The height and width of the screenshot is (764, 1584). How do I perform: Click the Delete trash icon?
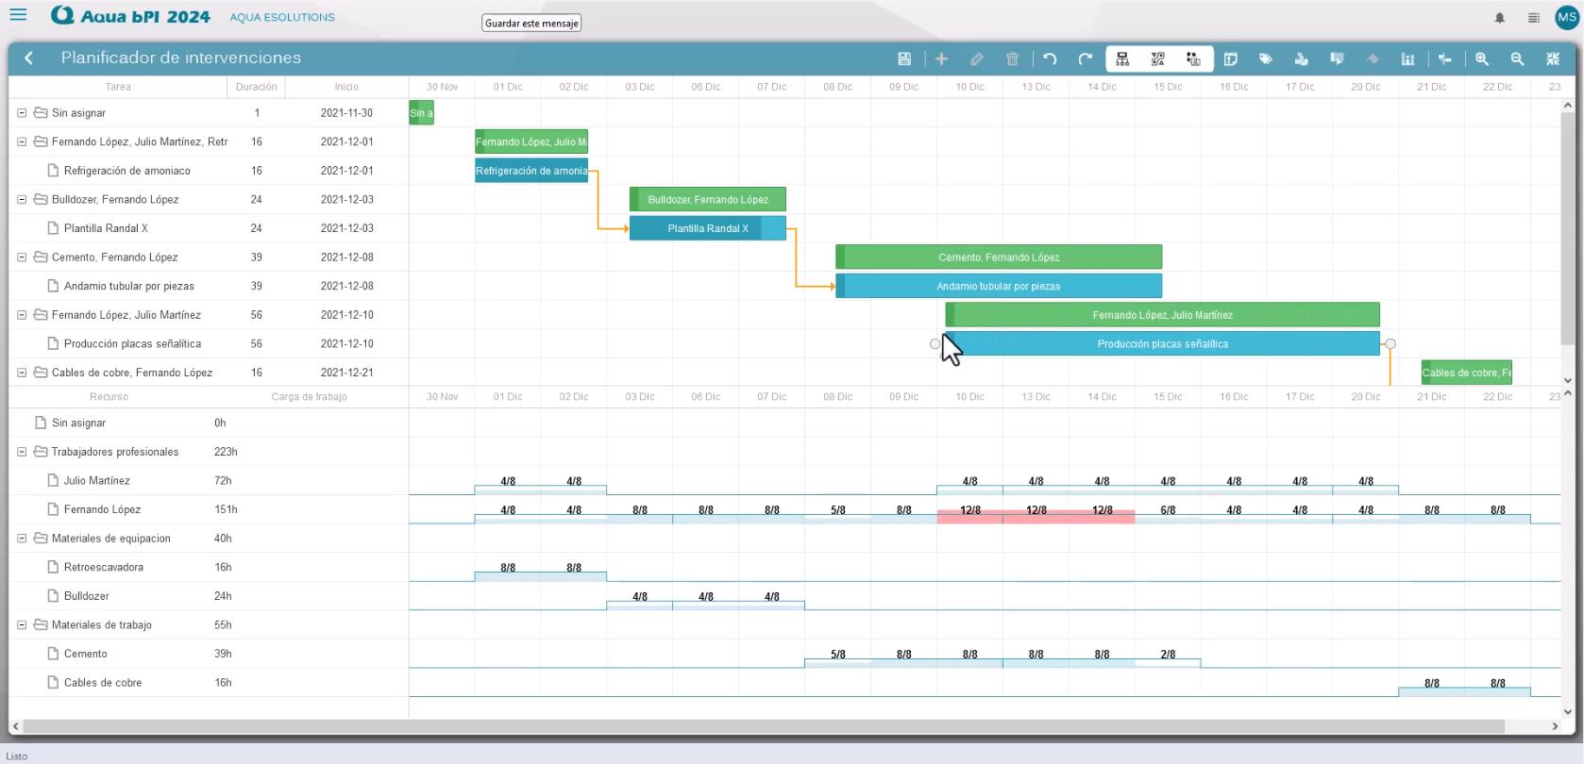pos(1012,58)
